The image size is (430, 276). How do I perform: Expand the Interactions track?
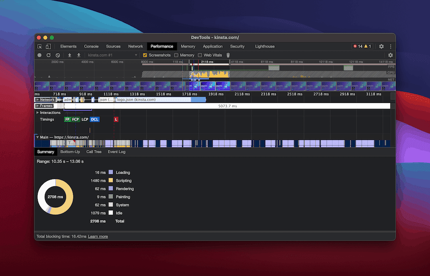[37, 112]
